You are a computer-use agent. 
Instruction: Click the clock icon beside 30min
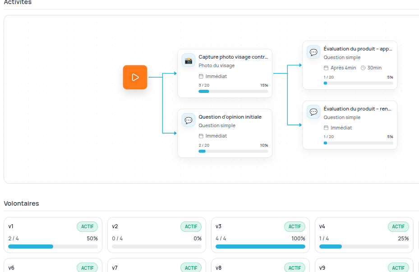[363, 68]
